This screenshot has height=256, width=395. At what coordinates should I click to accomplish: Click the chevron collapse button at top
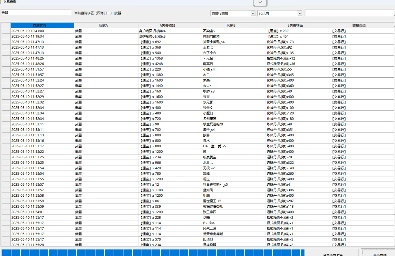click(x=260, y=3)
